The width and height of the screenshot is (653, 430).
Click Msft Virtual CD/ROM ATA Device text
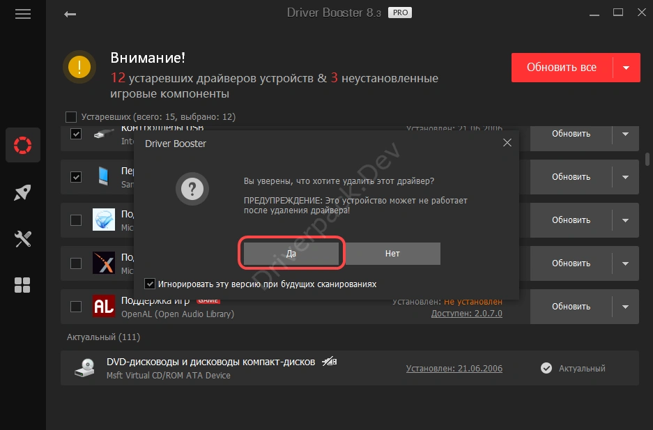click(168, 376)
